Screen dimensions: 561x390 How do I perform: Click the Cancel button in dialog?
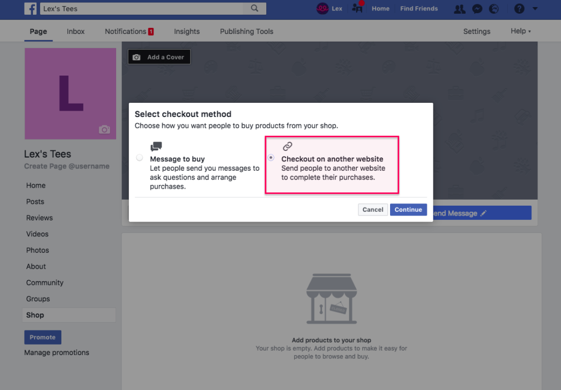point(373,209)
